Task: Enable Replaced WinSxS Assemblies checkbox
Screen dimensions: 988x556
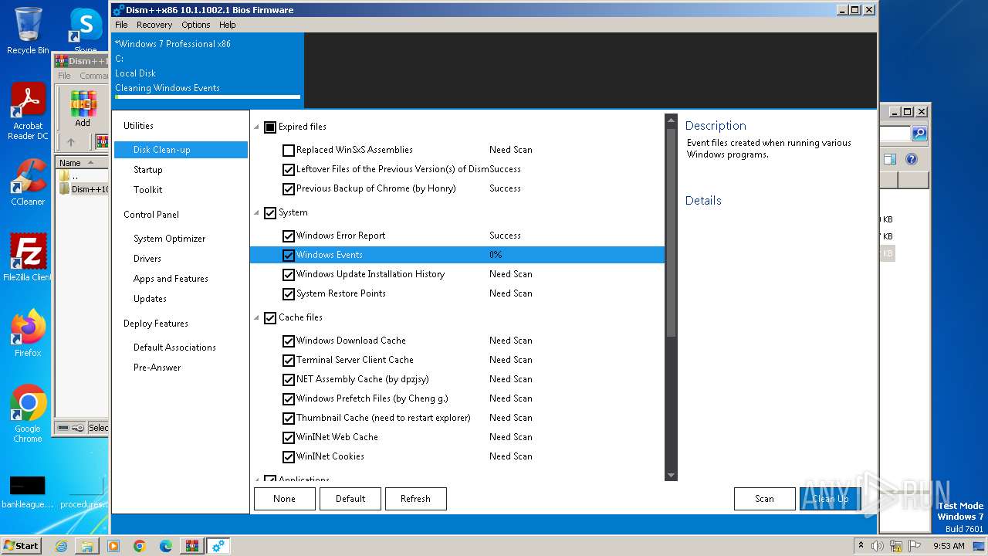Action: [x=289, y=151]
